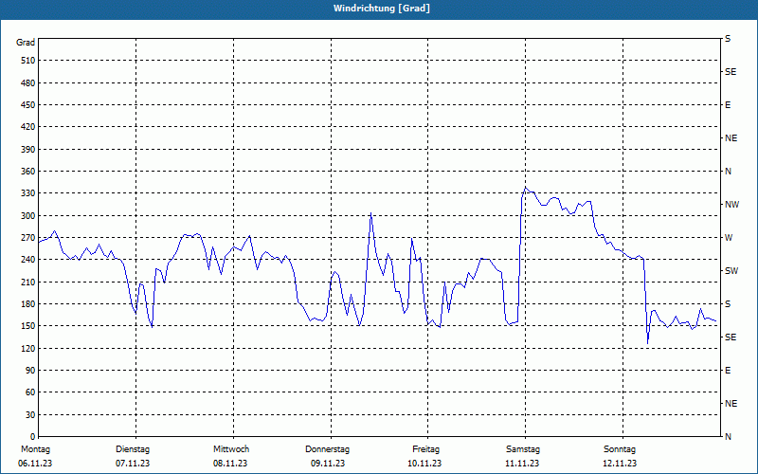Screen dimensions: 758x474
Task: Click the 240 degree axis label
Action: [28, 259]
